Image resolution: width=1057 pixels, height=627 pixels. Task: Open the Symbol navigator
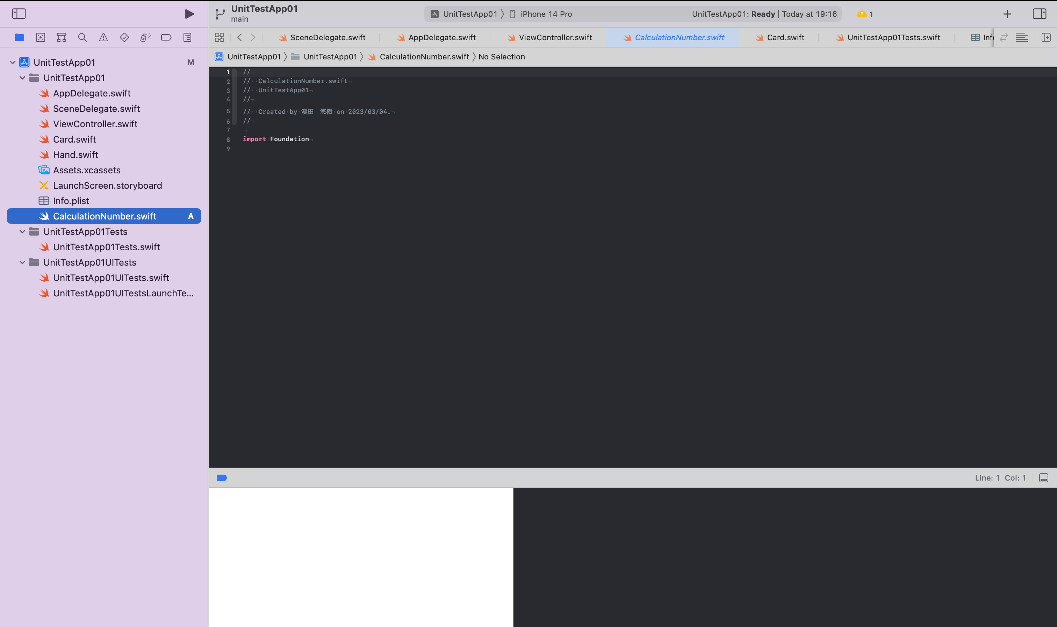click(x=61, y=38)
